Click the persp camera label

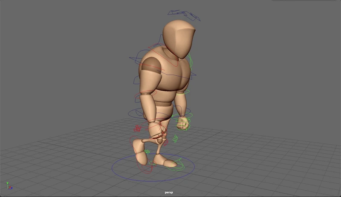pos(169,192)
